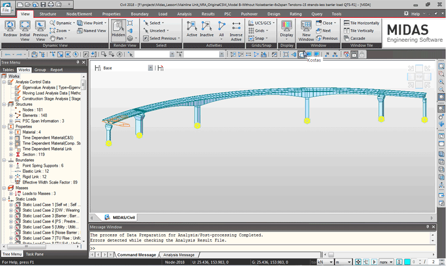
Task: Open Select Previous dropdown
Action: (x=162, y=38)
